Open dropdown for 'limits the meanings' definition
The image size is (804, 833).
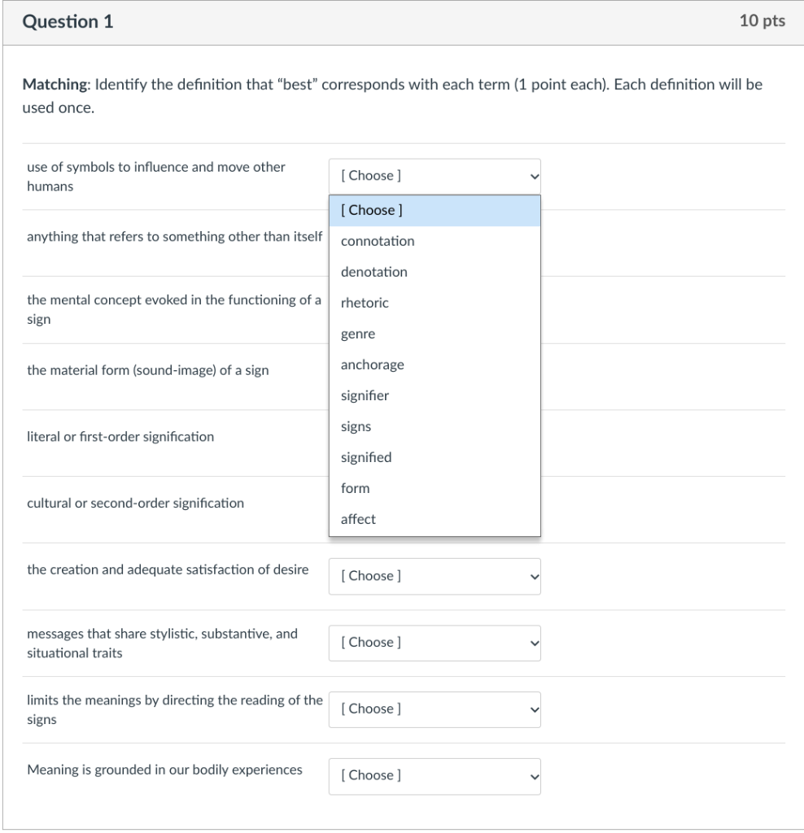pyautogui.click(x=435, y=709)
